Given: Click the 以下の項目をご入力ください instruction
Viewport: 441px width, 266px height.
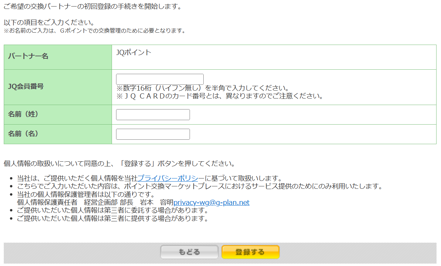Looking at the screenshot, I should pos(49,23).
